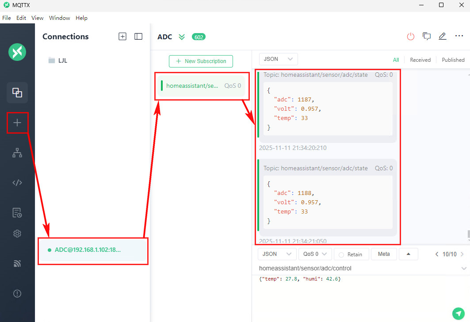Click the New Subscription button
Screen dimensions: 470x322
[x=201, y=61]
